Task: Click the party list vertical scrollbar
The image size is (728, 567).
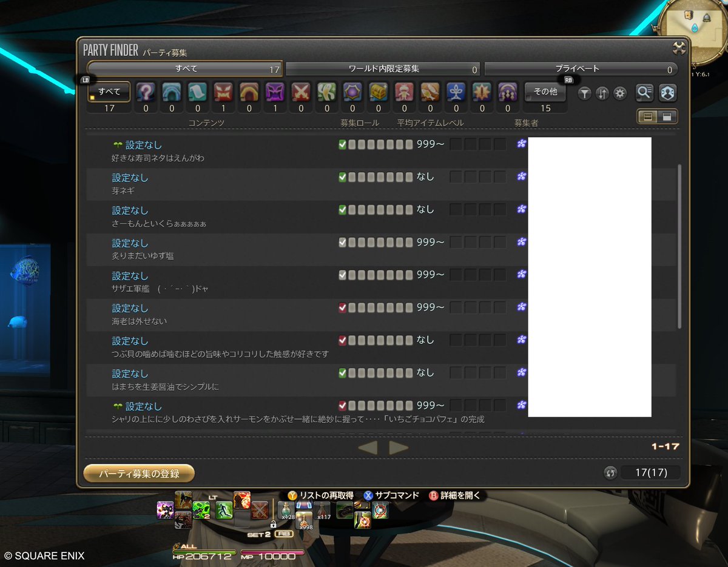Action: click(x=679, y=246)
